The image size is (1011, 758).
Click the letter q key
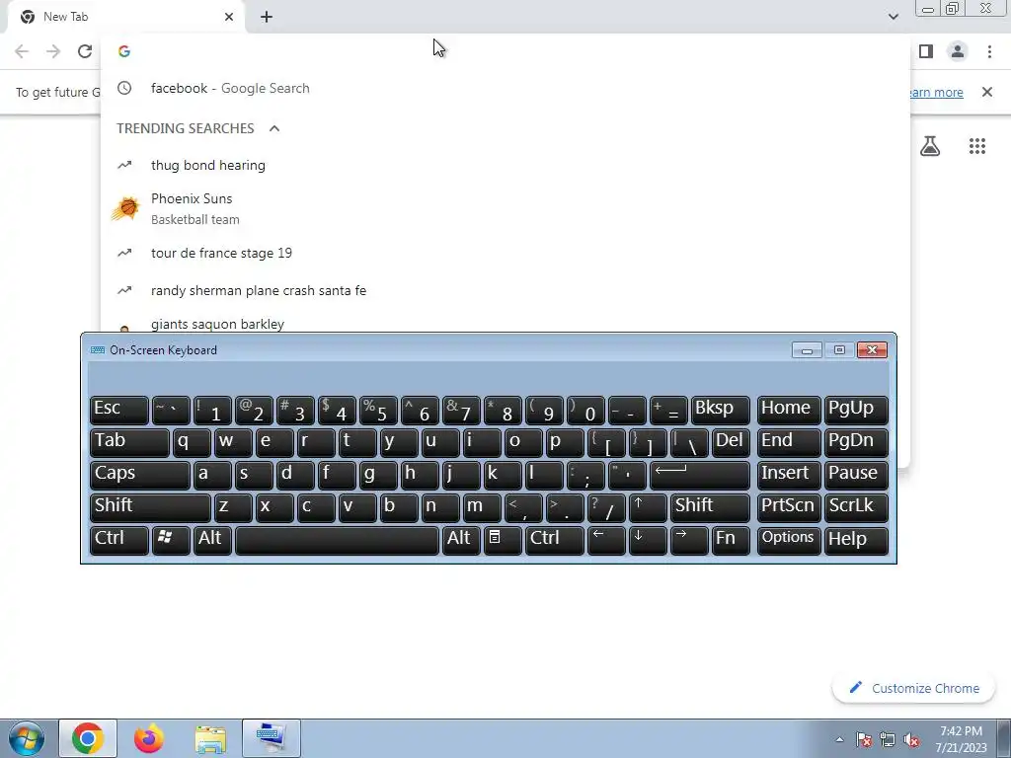tap(192, 442)
